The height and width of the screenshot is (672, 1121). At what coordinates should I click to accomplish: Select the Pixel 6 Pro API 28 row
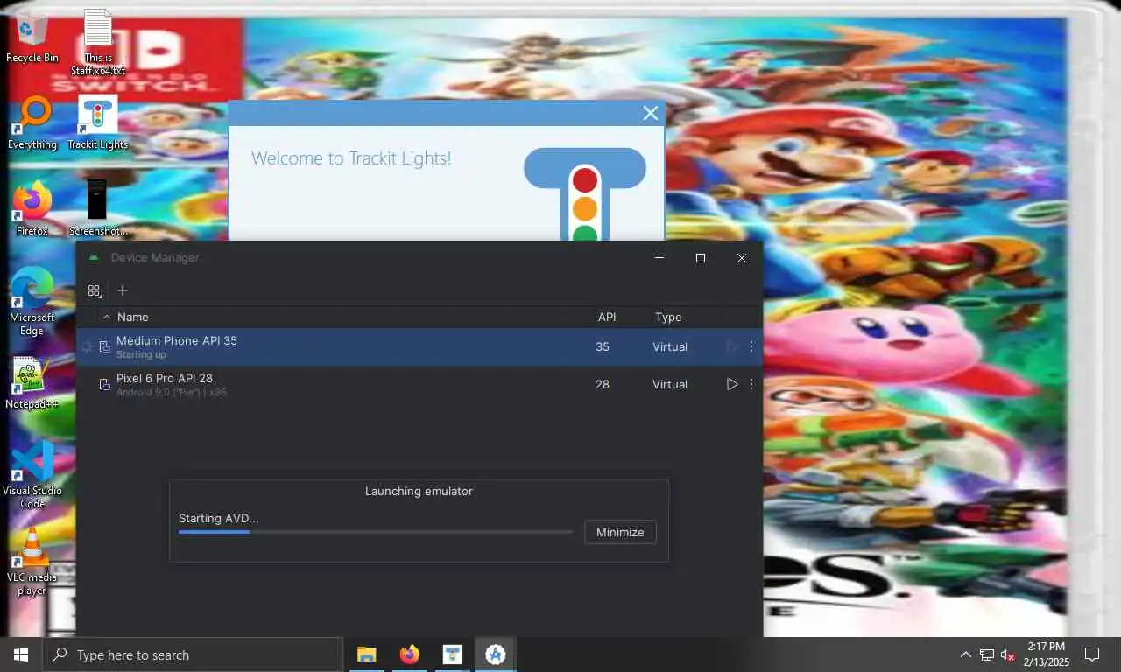(x=419, y=385)
